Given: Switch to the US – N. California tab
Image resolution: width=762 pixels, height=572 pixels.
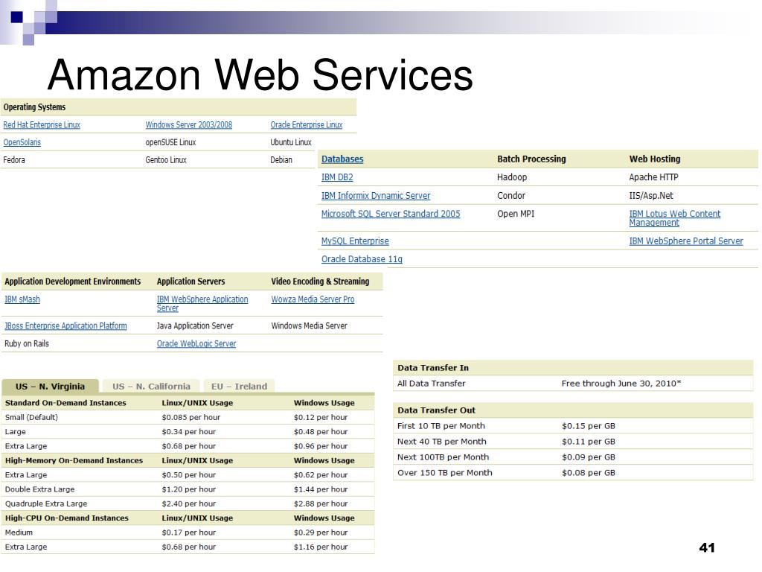Looking at the screenshot, I should pos(151,387).
